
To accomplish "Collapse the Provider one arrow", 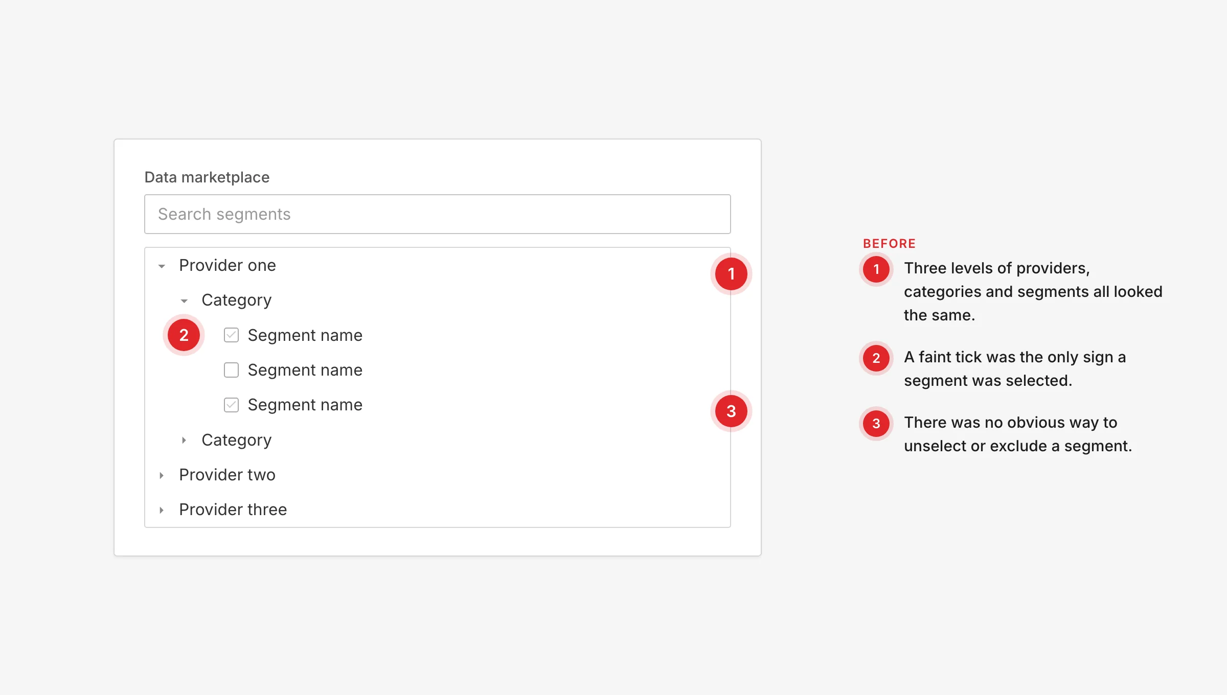I will 162,266.
